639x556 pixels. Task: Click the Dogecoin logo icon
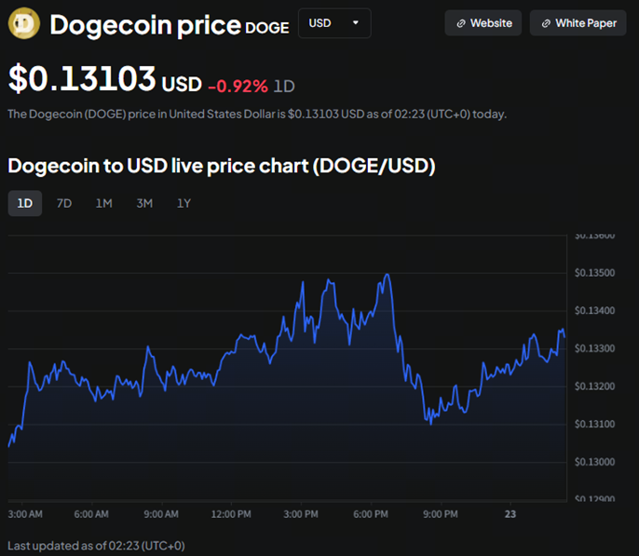coord(23,23)
